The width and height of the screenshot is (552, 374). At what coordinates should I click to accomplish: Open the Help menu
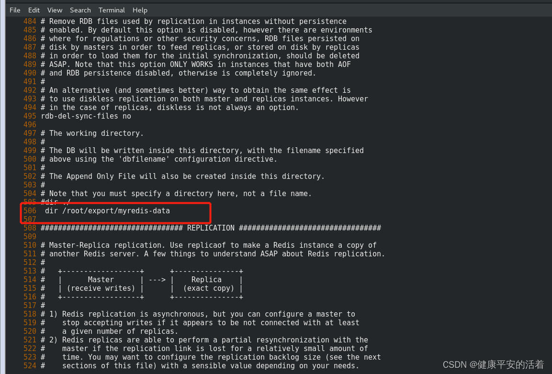point(140,10)
